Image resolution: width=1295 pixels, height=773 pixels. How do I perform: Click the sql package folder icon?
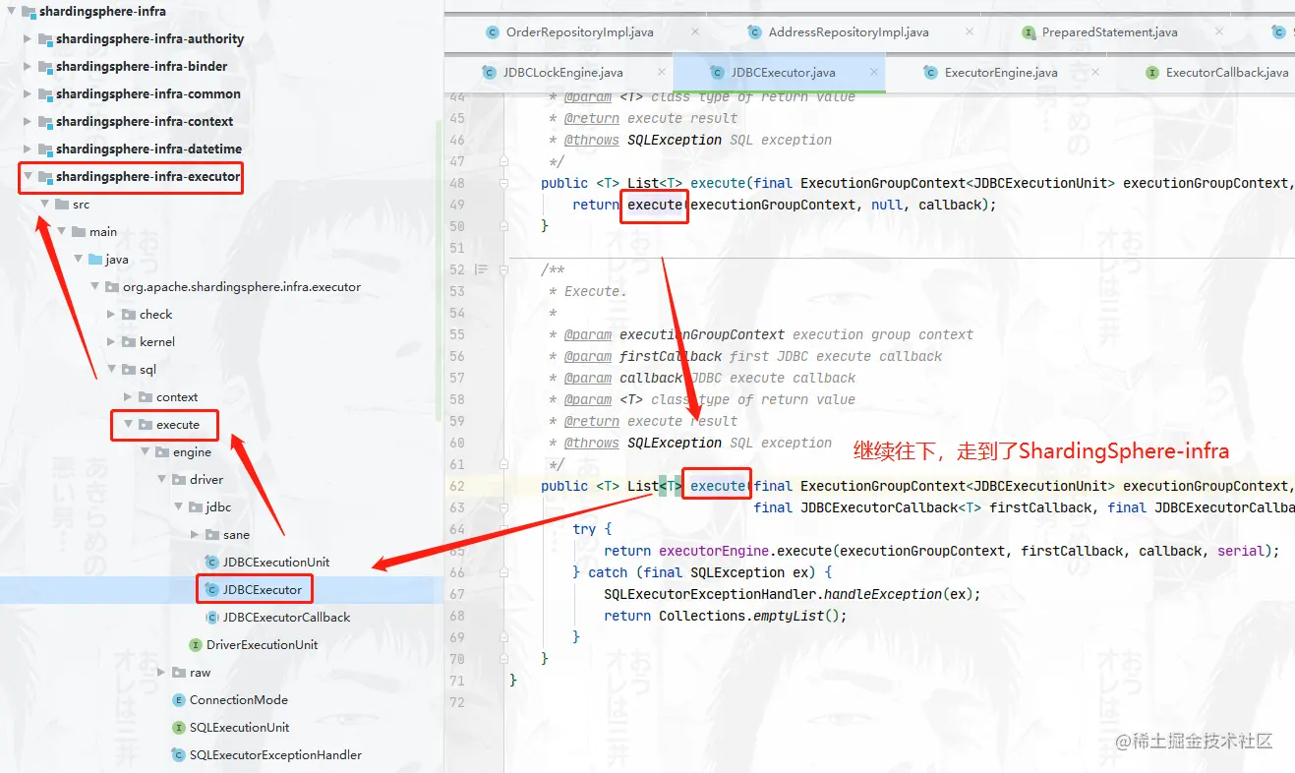click(x=129, y=370)
